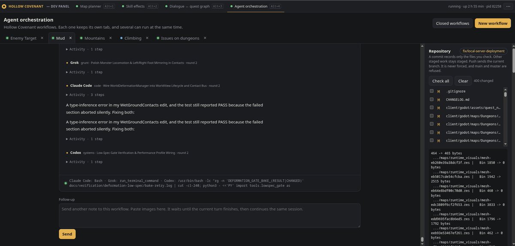Image resolution: width=515 pixels, height=246 pixels.
Task: Click the Hollow Covenant logo icon
Action: tap(4, 6)
